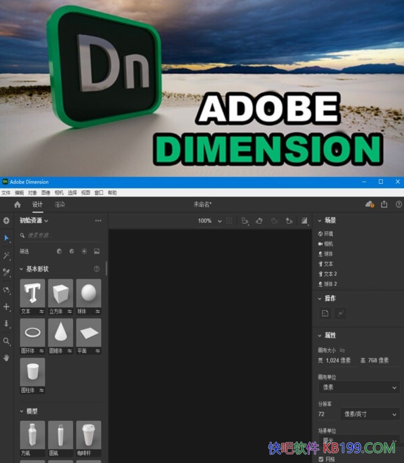The height and width of the screenshot is (463, 404).
Task: Open the share/export icon
Action: point(384,205)
